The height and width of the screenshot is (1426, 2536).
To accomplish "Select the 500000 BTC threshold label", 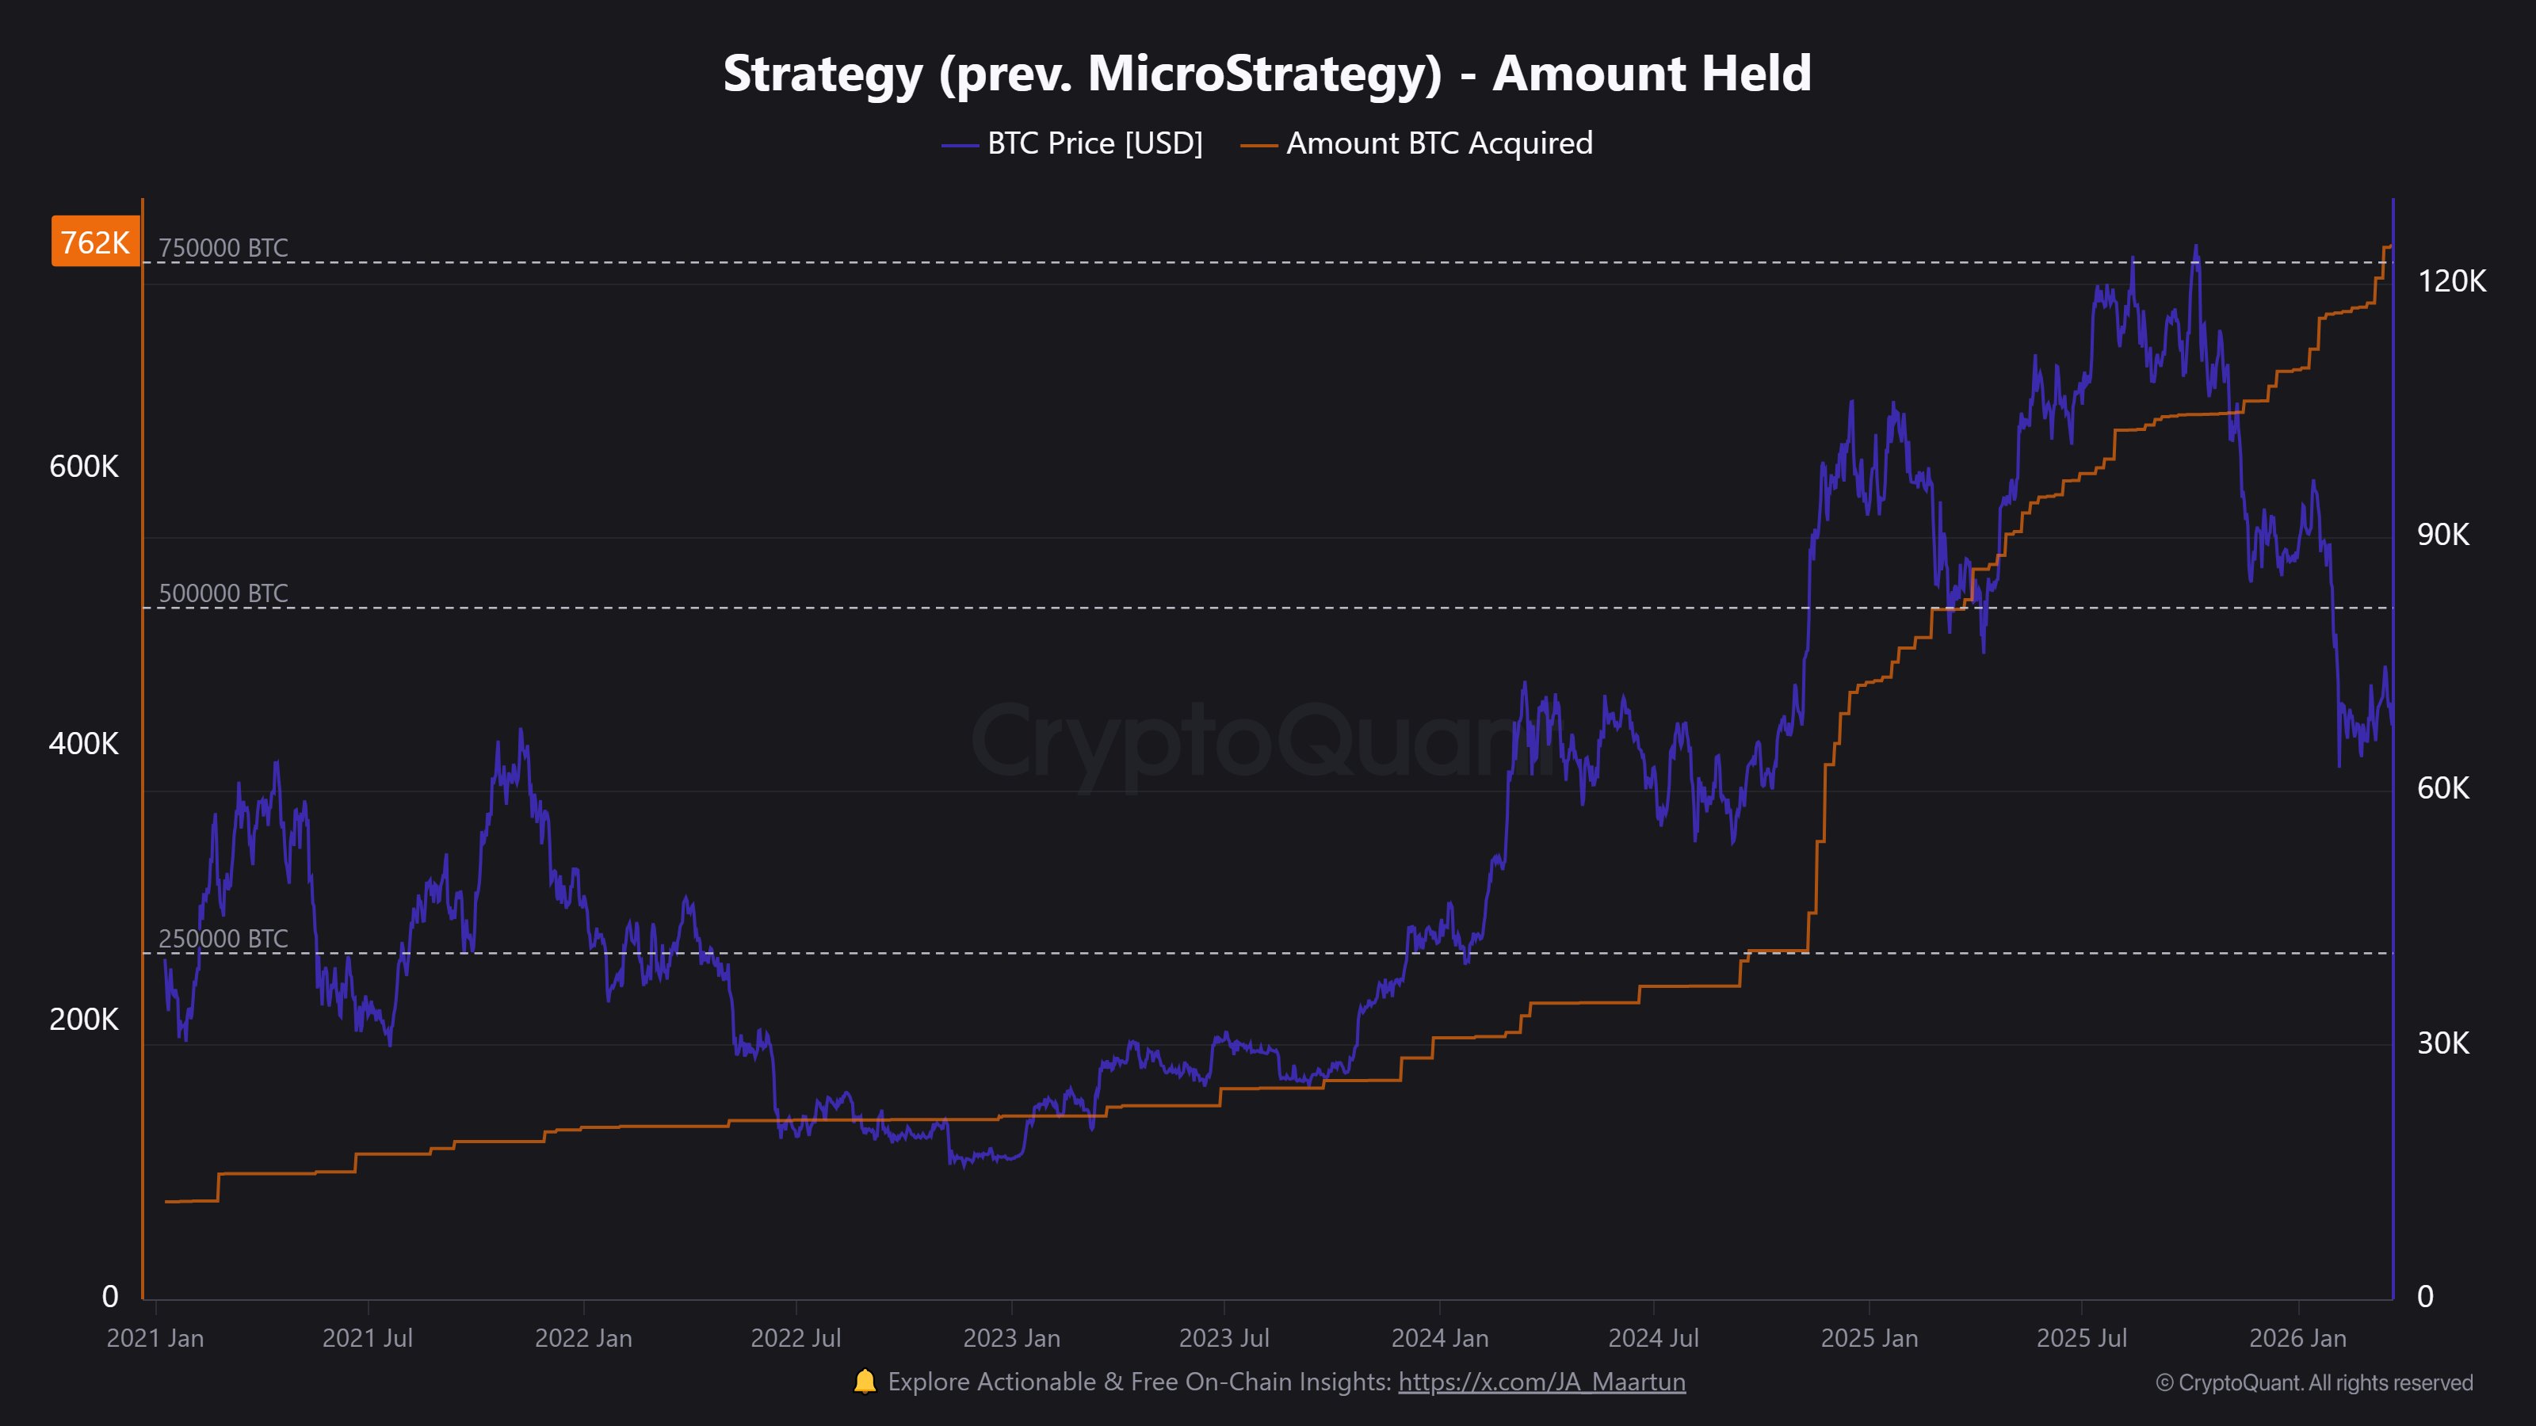I will pyautogui.click(x=223, y=593).
